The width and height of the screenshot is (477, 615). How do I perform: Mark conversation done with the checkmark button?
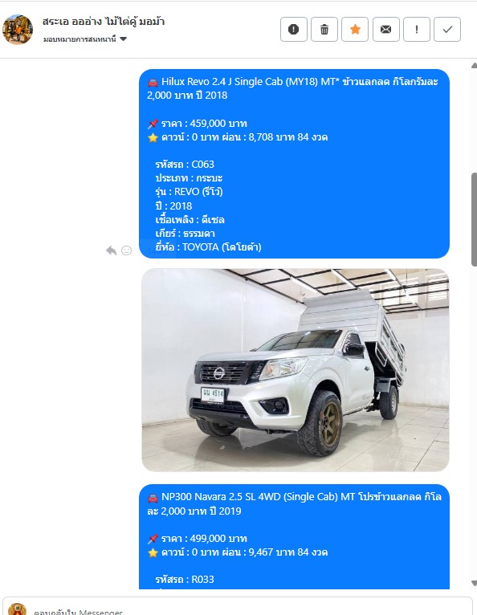tap(447, 30)
